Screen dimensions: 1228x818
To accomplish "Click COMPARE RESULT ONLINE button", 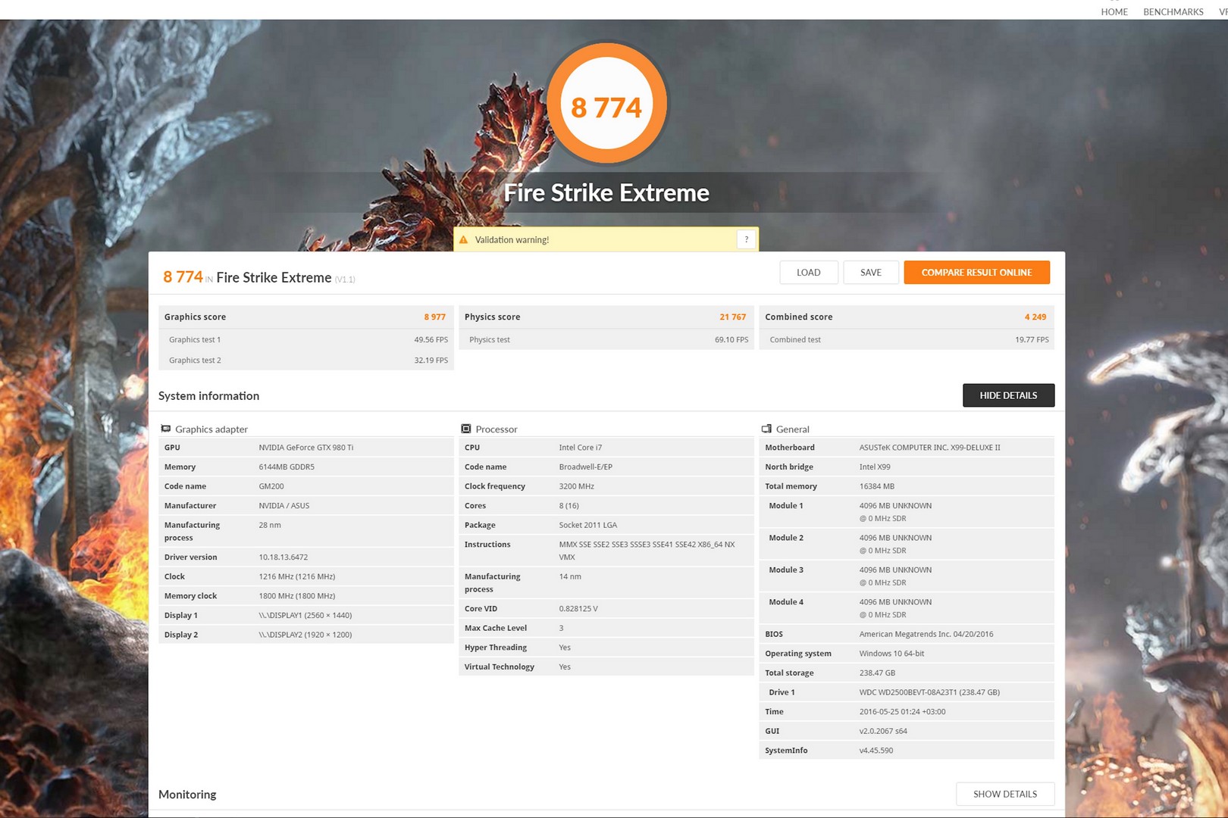I will click(976, 273).
